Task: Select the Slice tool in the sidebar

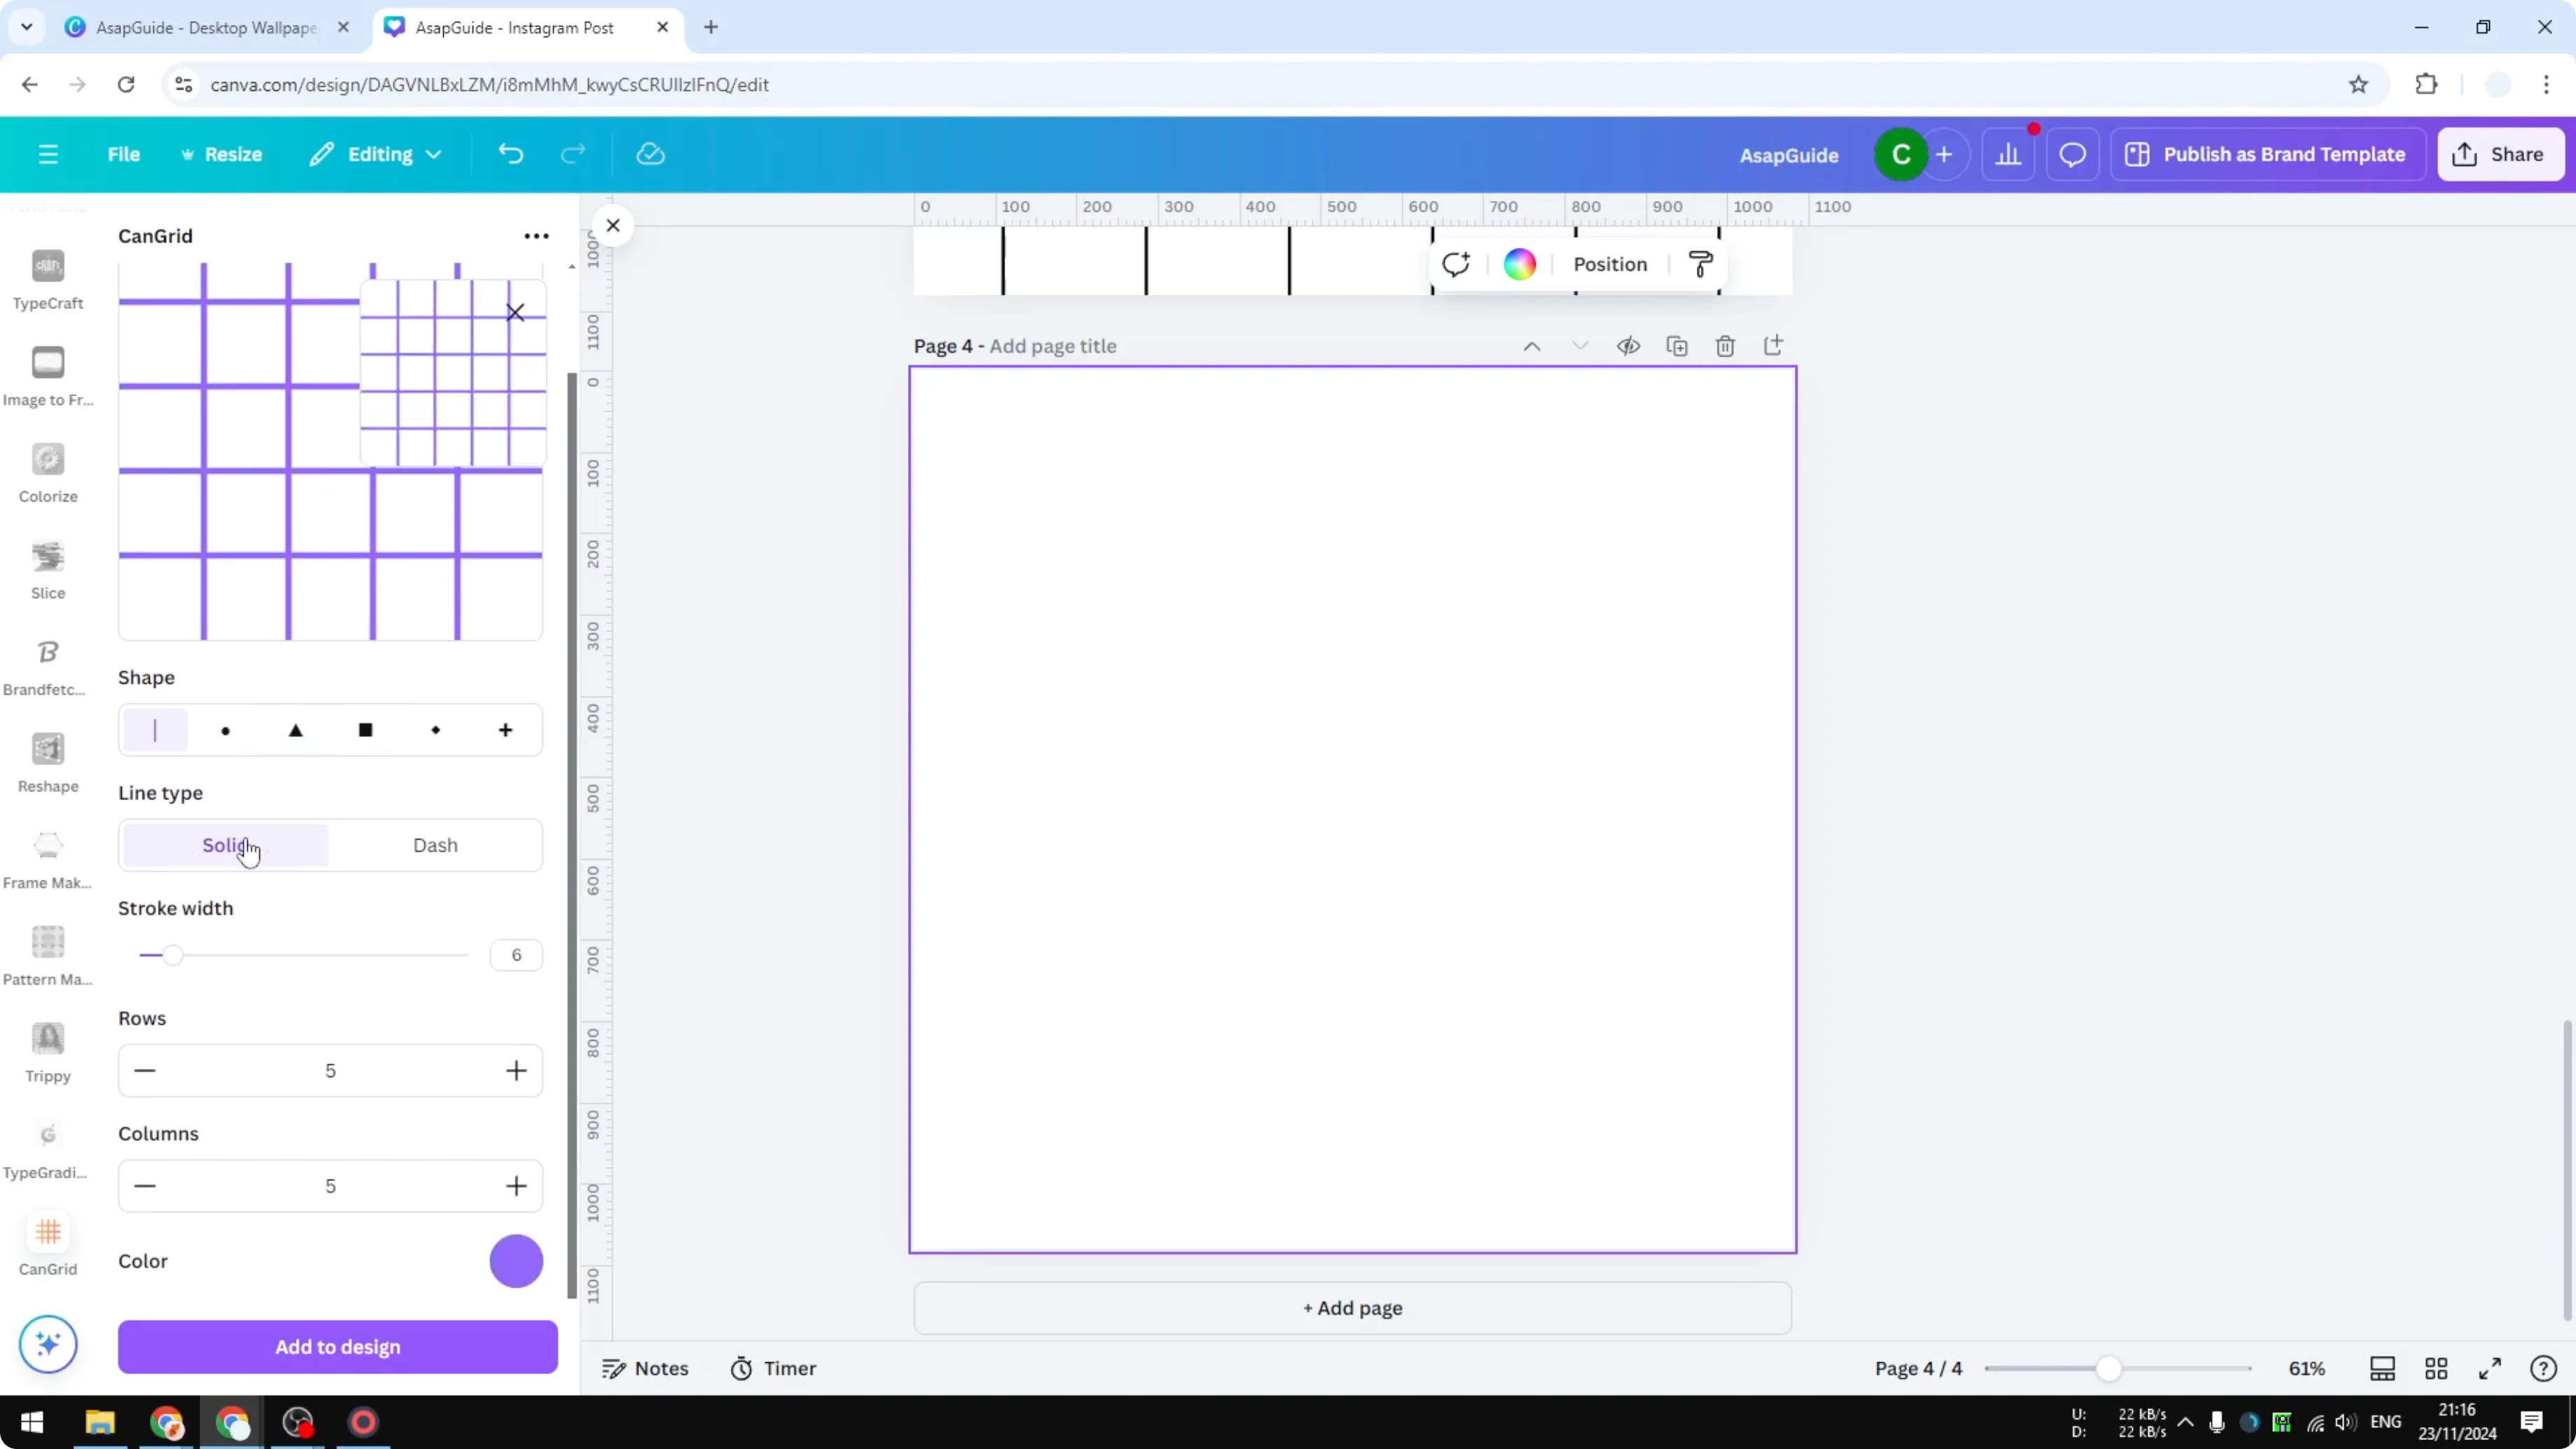Action: click(x=48, y=567)
